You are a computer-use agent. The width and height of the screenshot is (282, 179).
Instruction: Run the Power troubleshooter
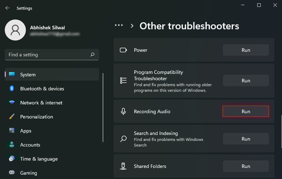point(246,50)
